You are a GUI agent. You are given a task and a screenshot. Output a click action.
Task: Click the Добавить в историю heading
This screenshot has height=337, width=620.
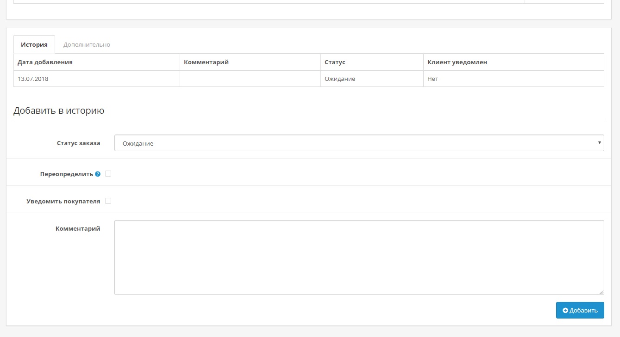pos(59,111)
